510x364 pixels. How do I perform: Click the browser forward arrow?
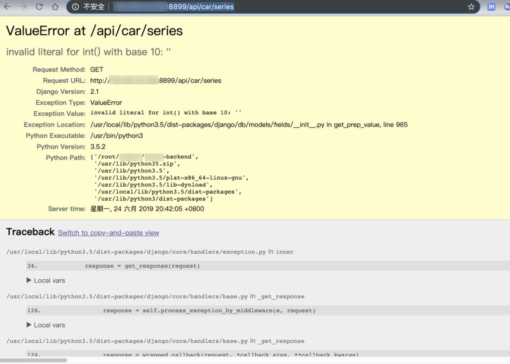pos(23,7)
